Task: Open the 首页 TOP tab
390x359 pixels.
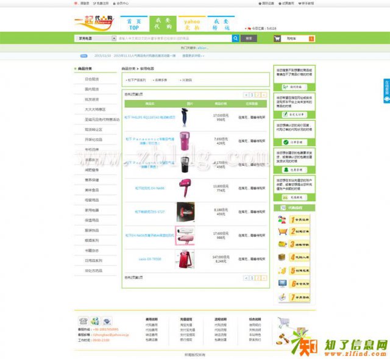Action: (133, 24)
